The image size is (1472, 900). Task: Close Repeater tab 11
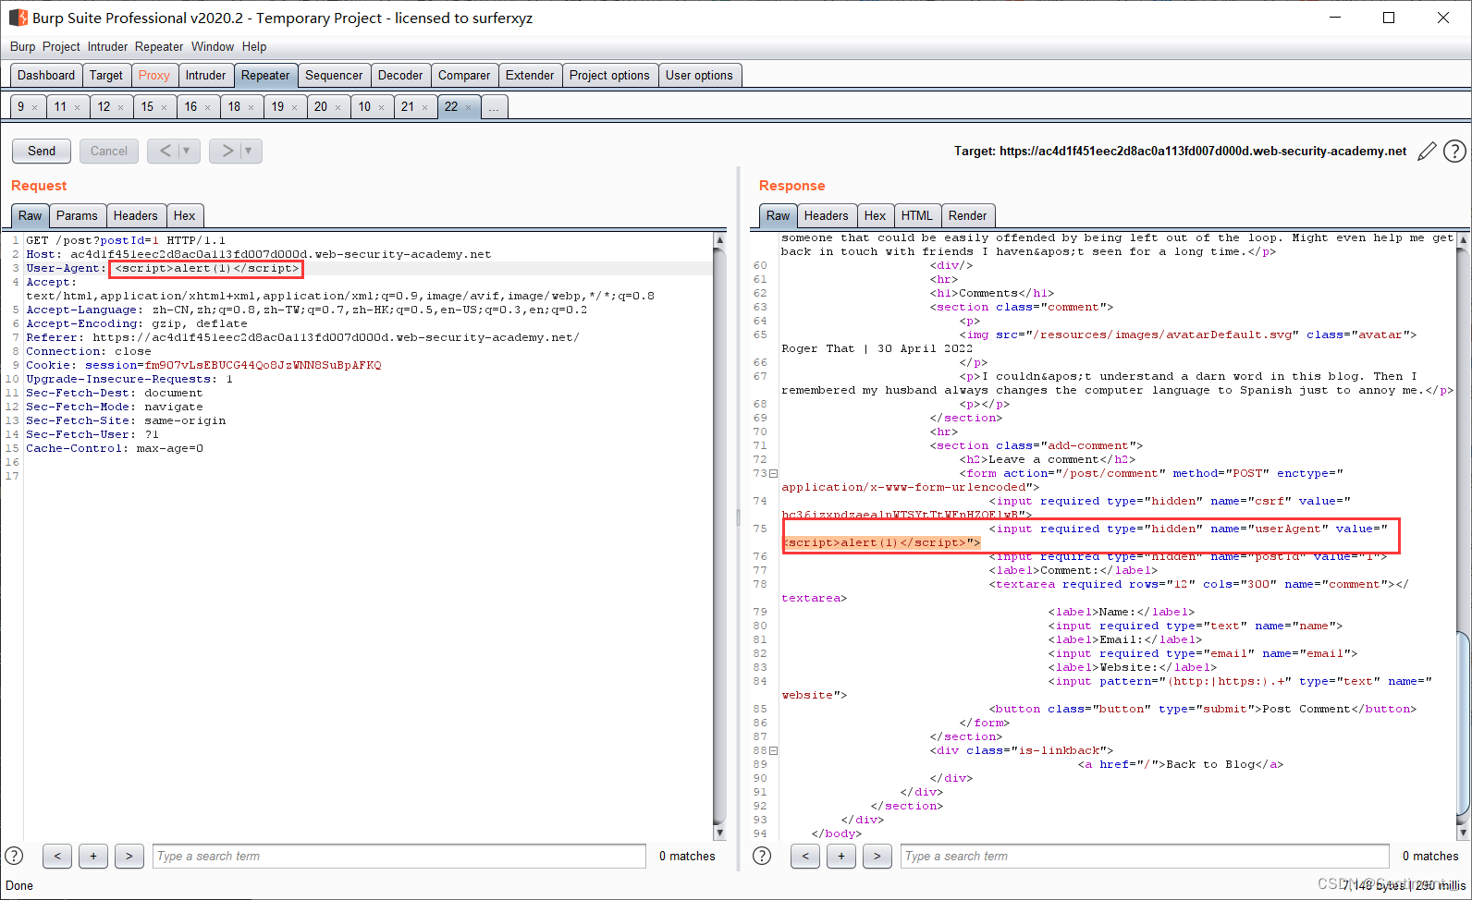[77, 108]
